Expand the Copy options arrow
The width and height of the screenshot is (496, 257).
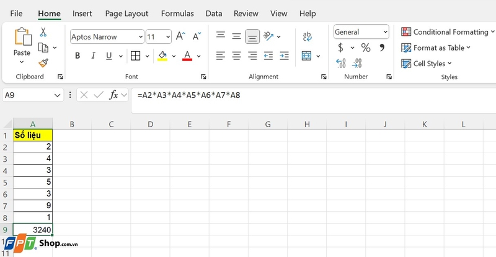pyautogui.click(x=55, y=48)
